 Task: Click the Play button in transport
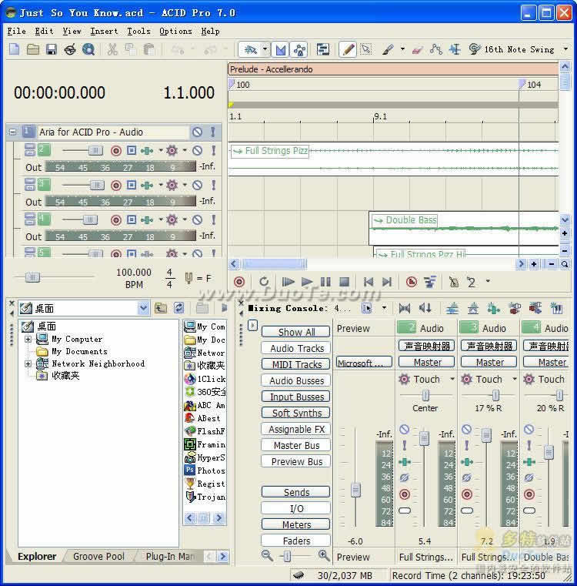(307, 281)
